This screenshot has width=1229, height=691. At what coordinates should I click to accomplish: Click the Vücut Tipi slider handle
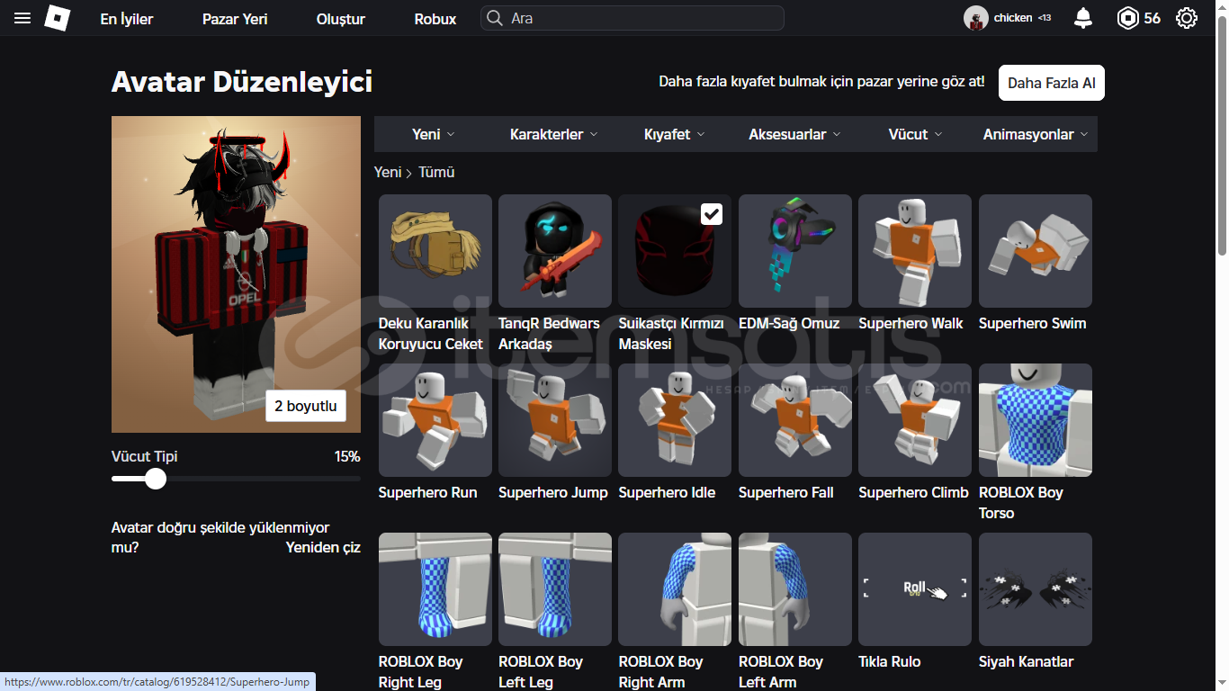tap(156, 479)
